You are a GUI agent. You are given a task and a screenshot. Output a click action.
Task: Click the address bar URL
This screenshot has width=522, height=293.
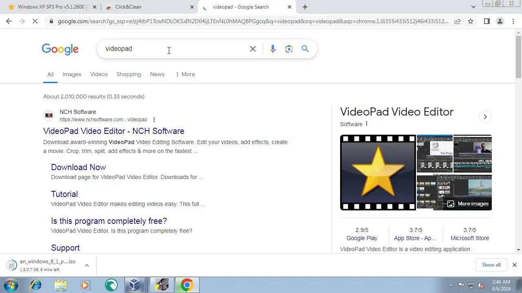point(253,22)
